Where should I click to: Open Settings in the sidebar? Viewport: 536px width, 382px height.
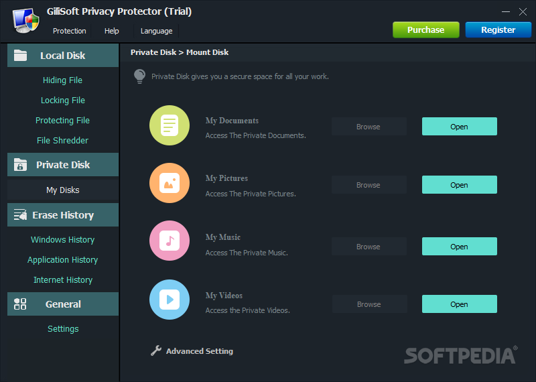(63, 328)
